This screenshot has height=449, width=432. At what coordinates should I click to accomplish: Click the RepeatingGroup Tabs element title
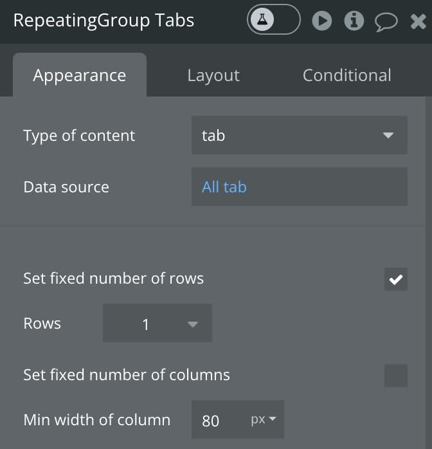click(x=104, y=21)
